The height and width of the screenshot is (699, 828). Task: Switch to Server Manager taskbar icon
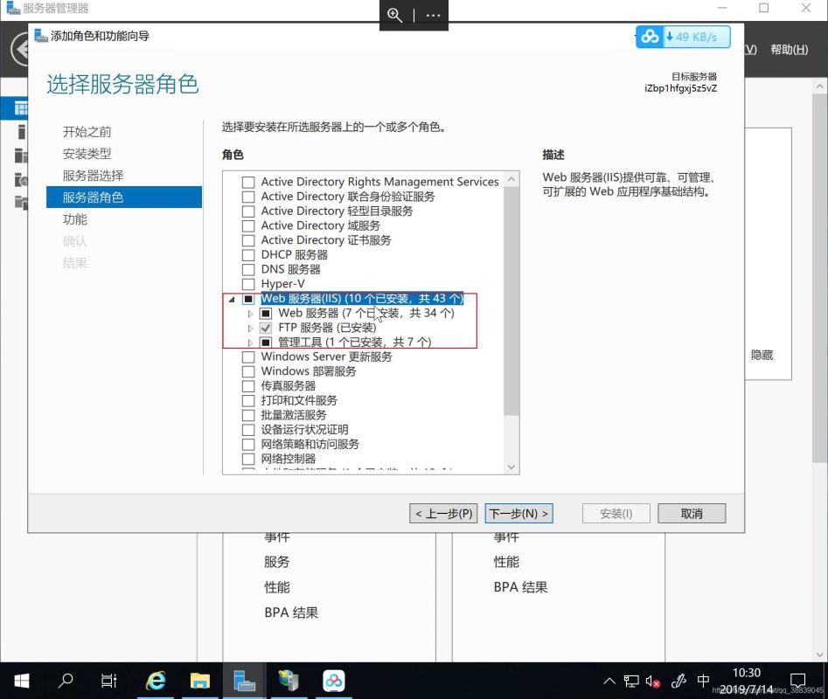click(245, 681)
